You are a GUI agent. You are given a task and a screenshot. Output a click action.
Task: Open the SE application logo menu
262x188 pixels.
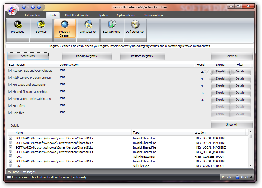point(12,10)
